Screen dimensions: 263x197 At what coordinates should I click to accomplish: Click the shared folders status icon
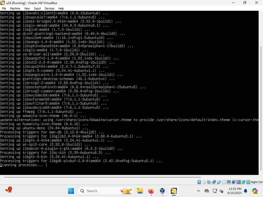point(224,182)
